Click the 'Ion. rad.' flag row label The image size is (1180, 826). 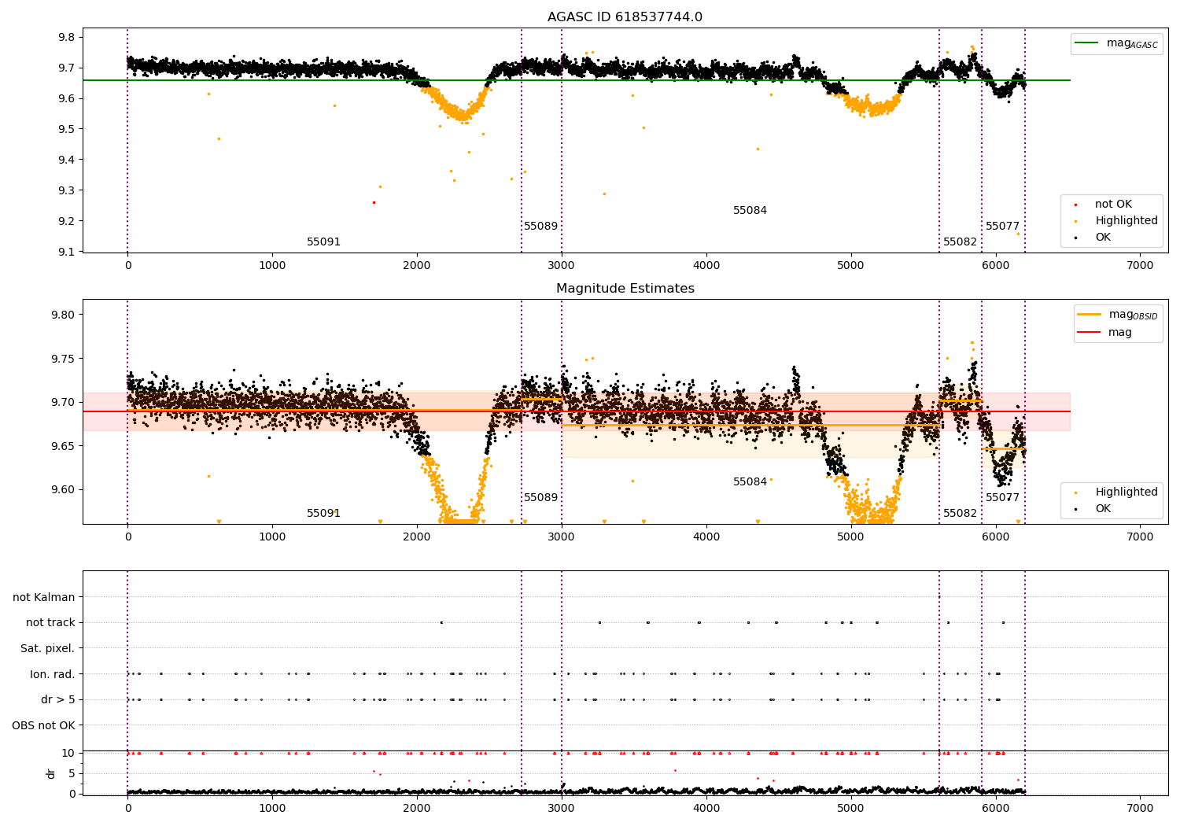(53, 674)
